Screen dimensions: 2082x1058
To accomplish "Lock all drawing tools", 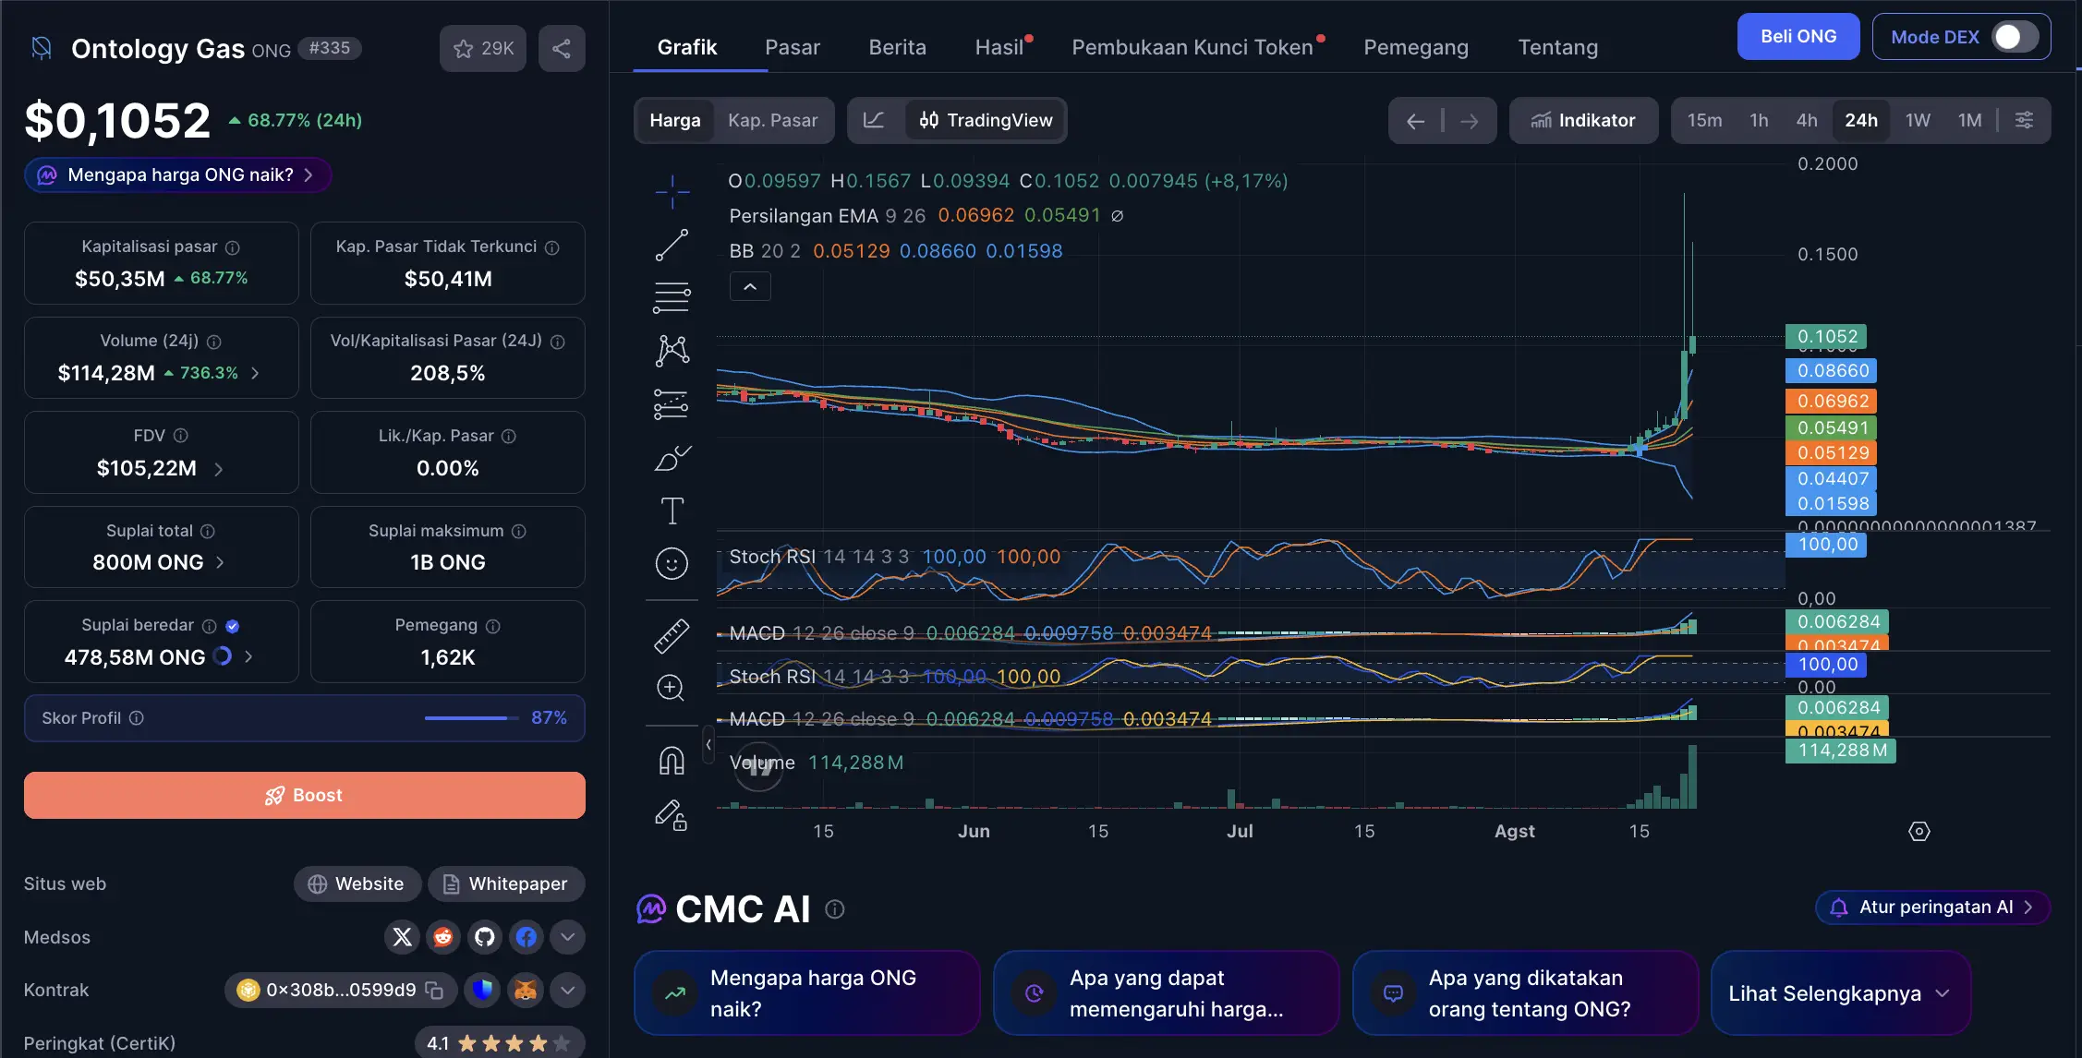I will coord(672,814).
